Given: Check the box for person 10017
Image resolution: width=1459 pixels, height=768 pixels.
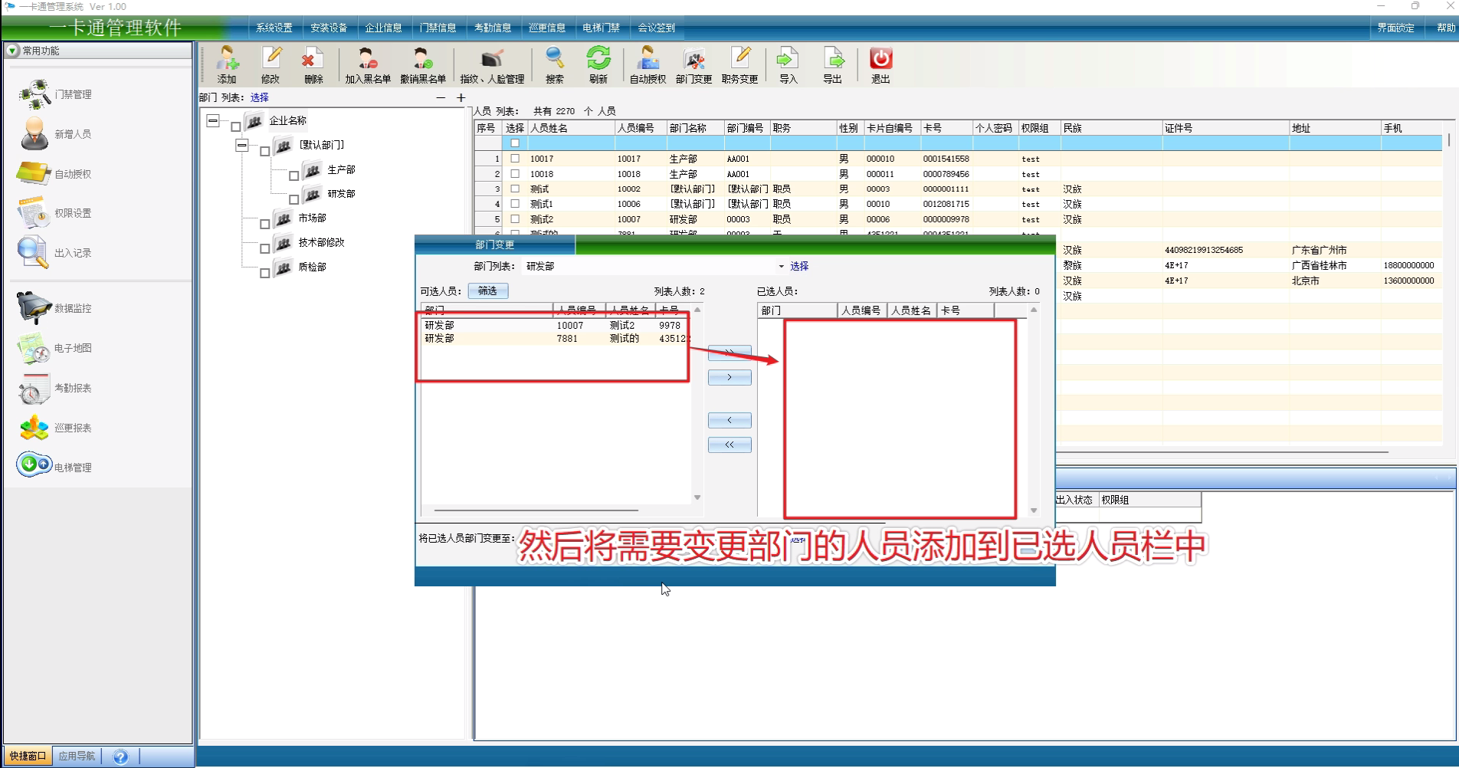Looking at the screenshot, I should coord(515,159).
